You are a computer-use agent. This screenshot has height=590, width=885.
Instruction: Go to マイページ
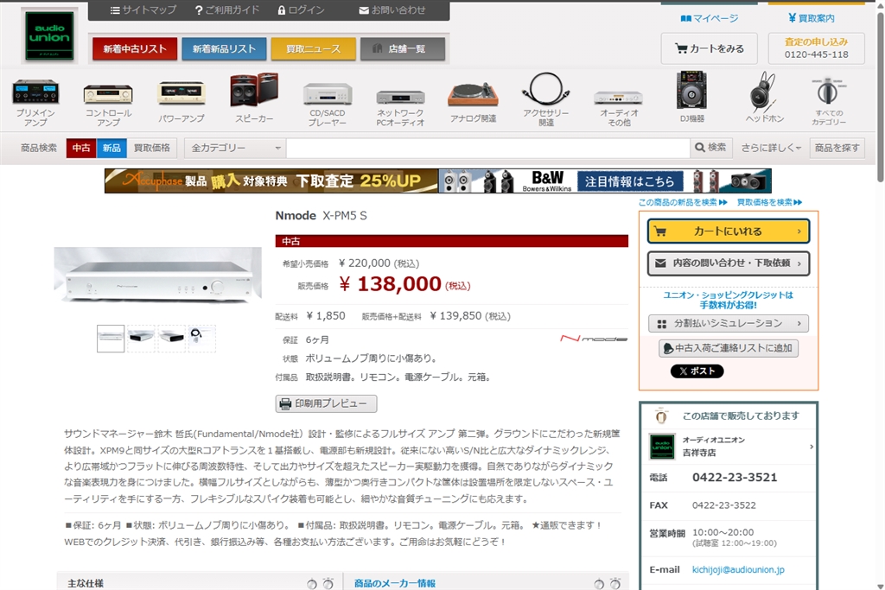click(x=709, y=18)
